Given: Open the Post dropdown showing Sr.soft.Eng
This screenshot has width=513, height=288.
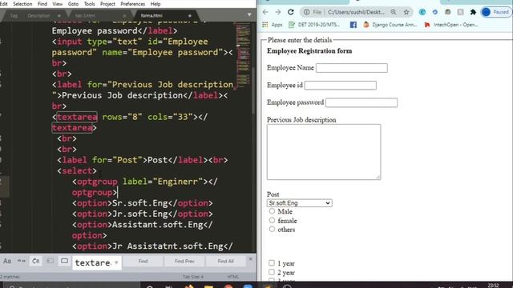Looking at the screenshot, I should click(299, 202).
